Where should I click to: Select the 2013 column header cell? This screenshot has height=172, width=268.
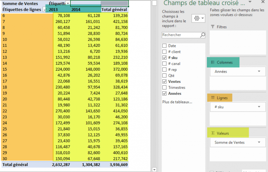59,9
